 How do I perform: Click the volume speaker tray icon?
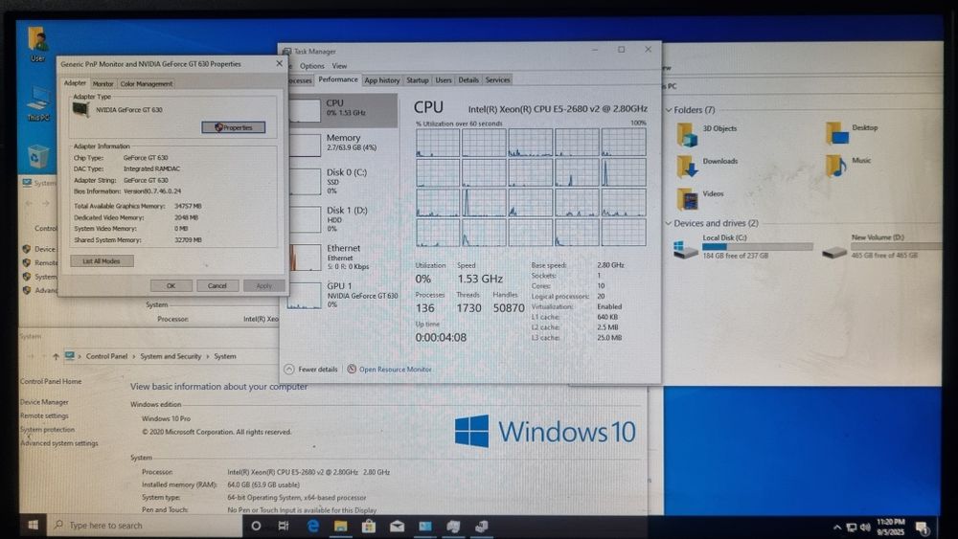point(865,528)
